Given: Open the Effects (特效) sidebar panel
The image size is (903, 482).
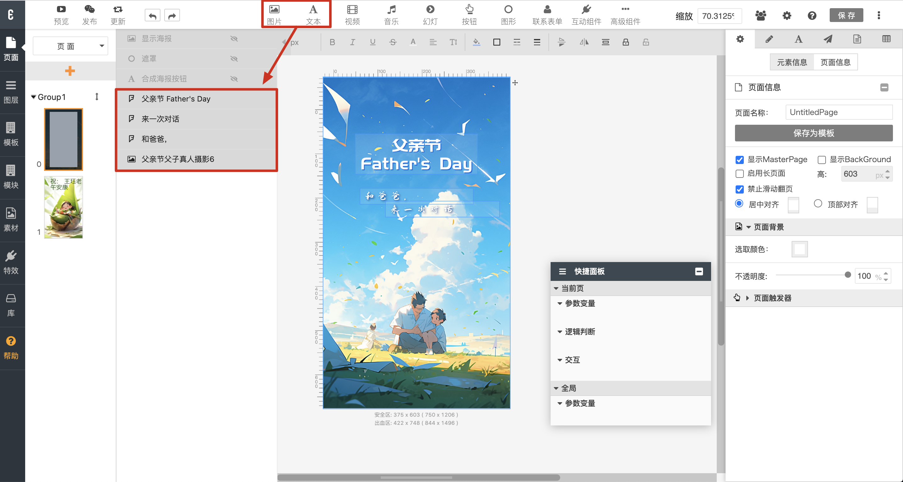Looking at the screenshot, I should 11,263.
